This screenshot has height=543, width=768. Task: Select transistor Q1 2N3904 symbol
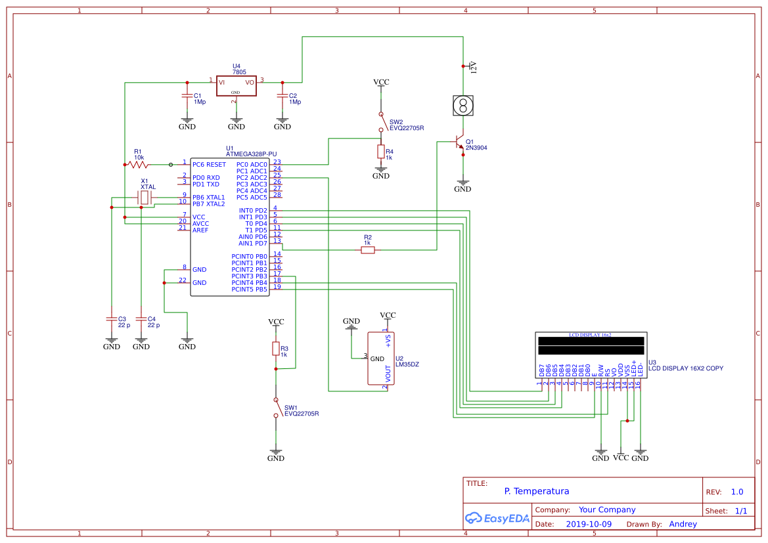pyautogui.click(x=459, y=142)
